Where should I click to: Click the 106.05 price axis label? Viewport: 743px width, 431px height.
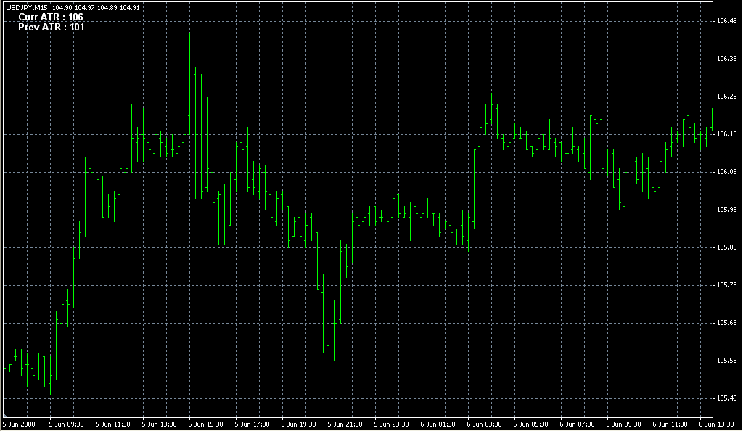click(x=727, y=172)
